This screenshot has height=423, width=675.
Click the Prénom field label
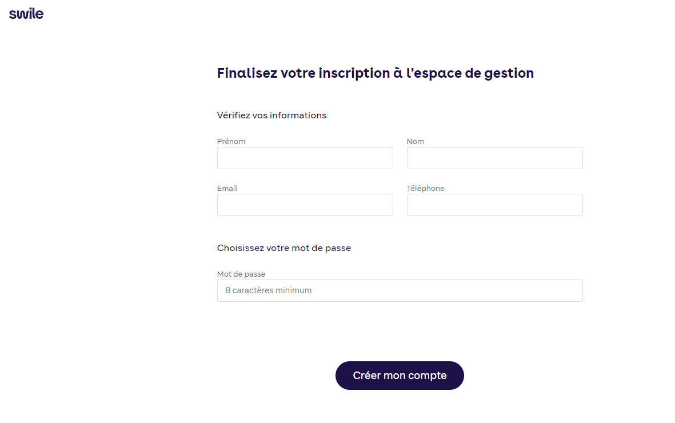pos(231,141)
